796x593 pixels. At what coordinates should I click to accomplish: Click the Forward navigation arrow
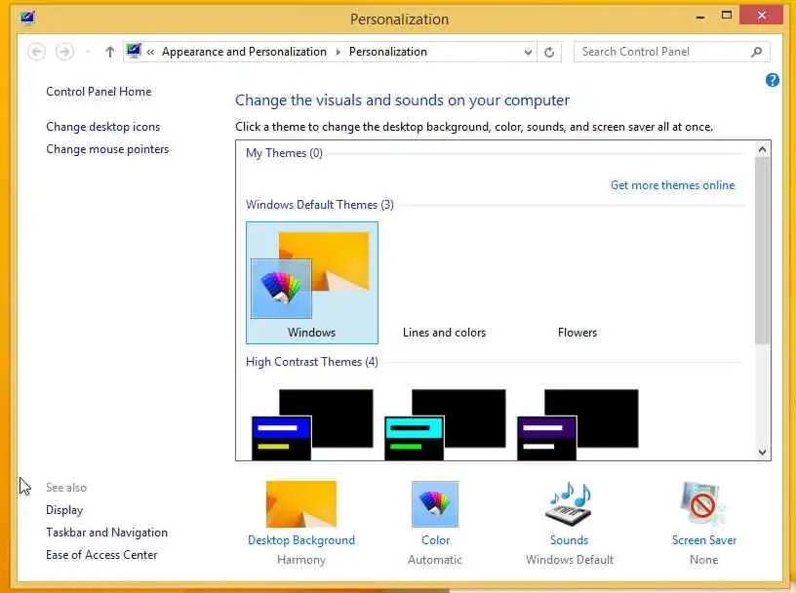coord(64,52)
